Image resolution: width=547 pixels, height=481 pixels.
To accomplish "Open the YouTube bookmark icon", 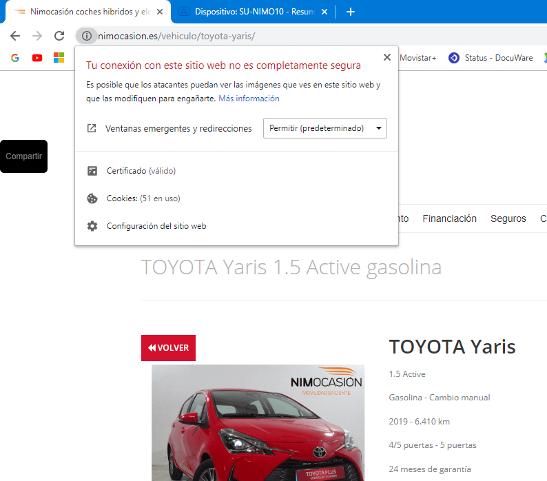I will tap(37, 58).
